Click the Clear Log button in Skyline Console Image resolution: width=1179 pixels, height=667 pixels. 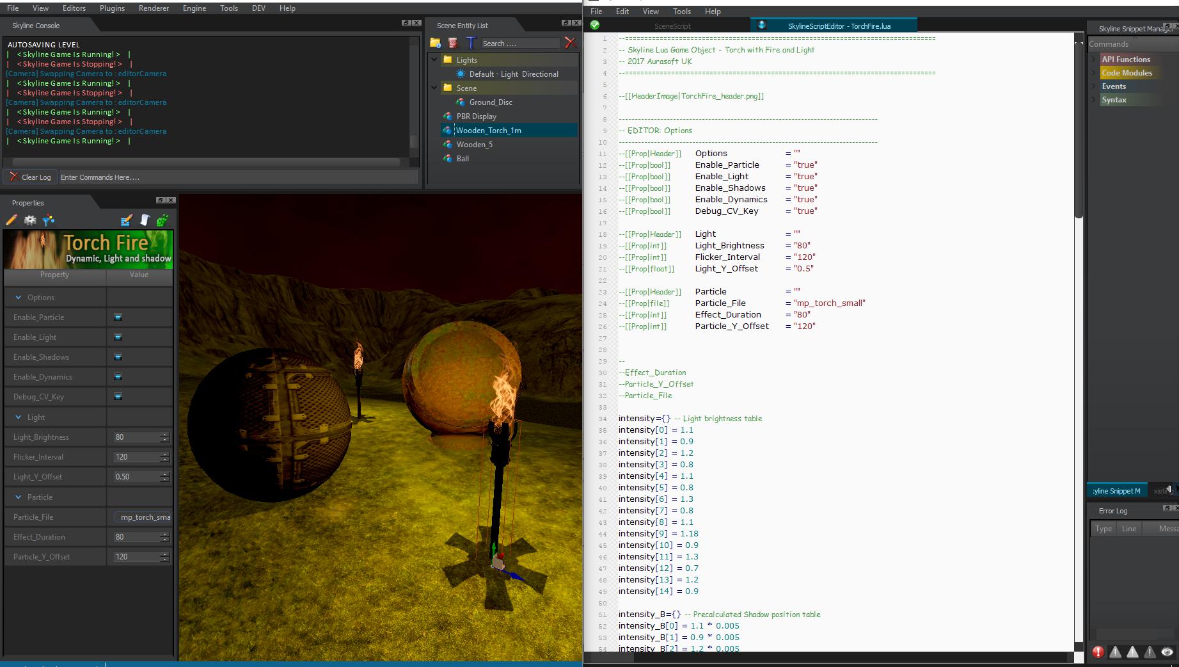[x=29, y=177]
